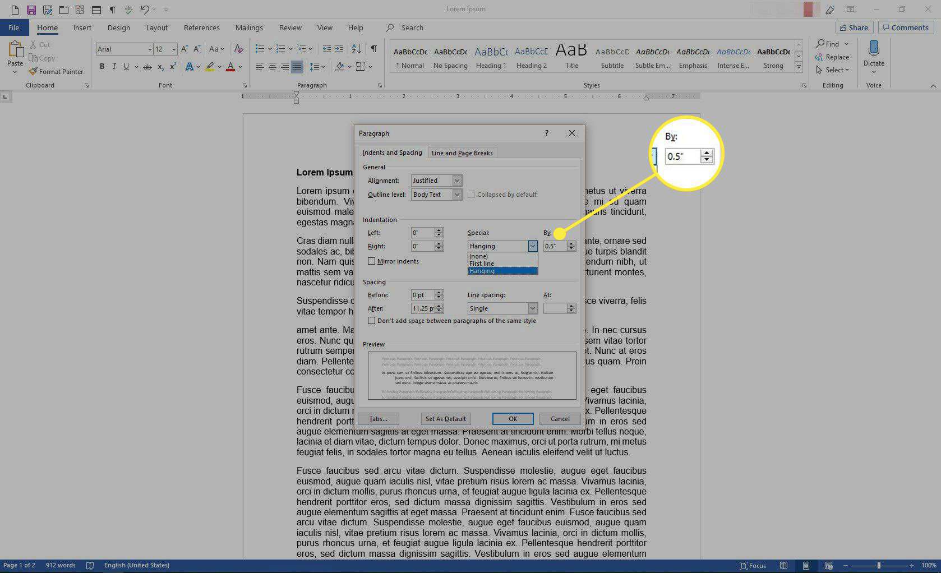Decrease indent in ribbon

[x=327, y=49]
